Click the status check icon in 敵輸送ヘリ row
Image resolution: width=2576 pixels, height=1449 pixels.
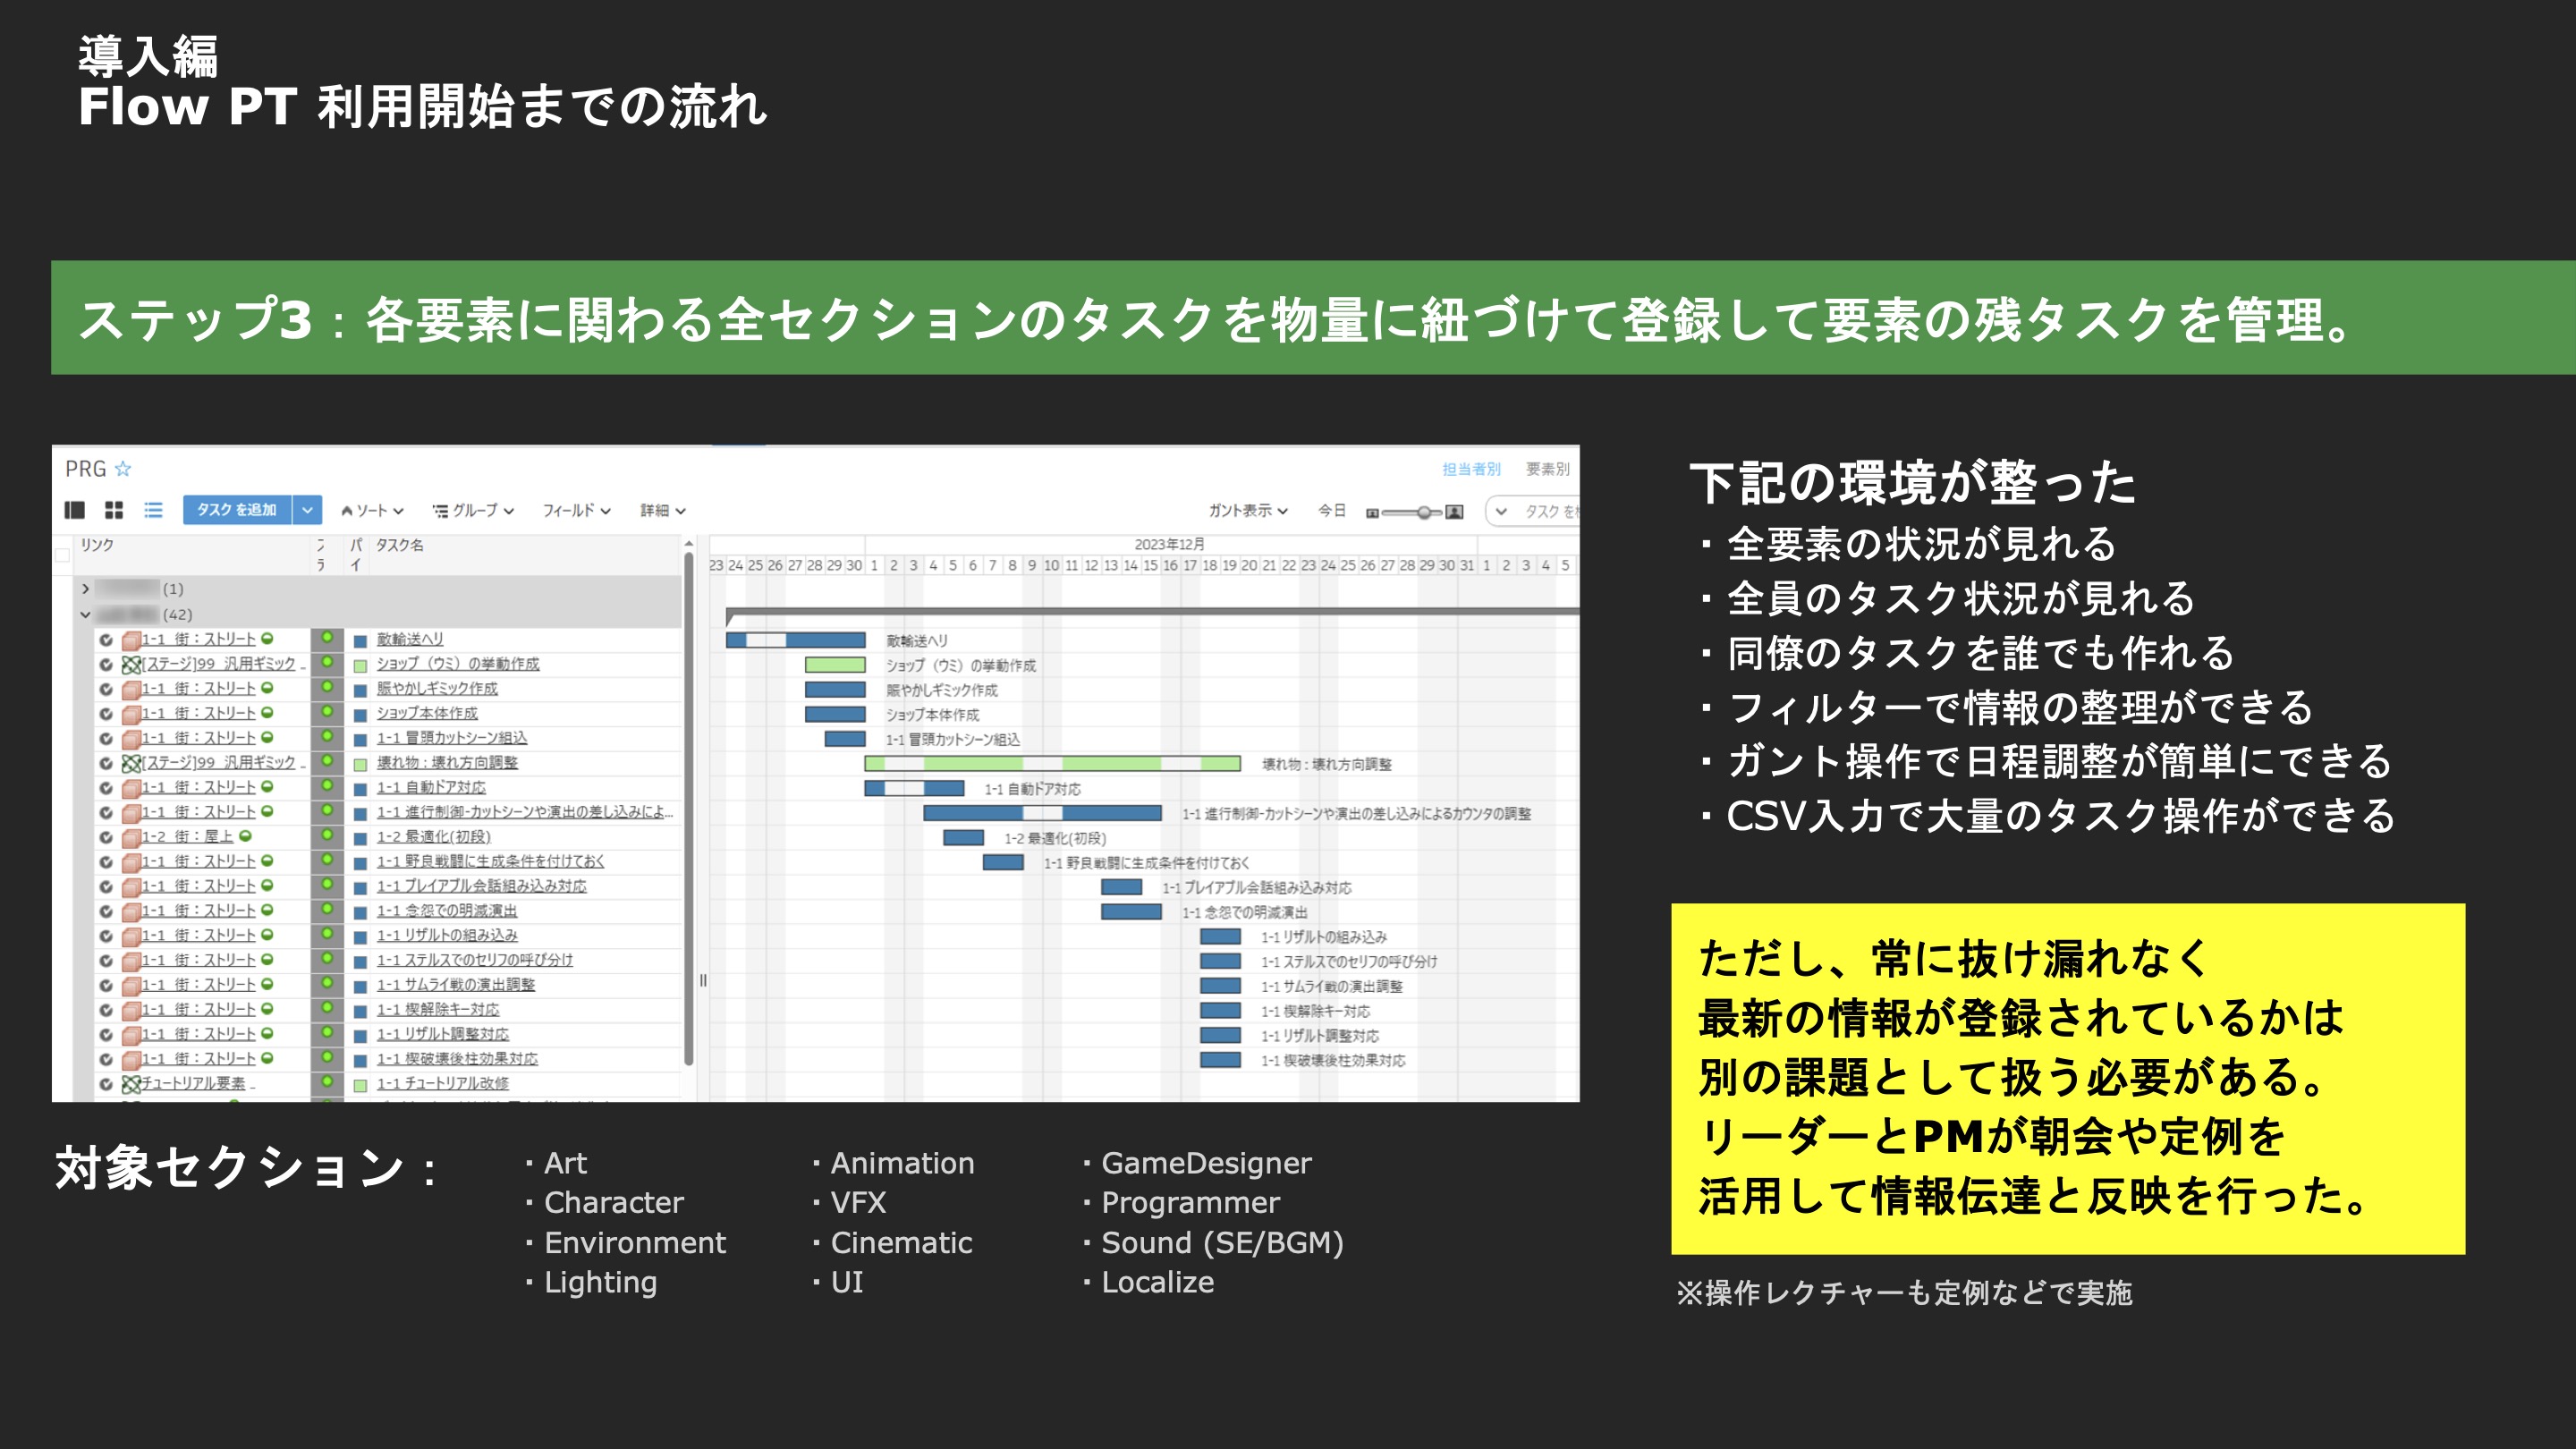click(x=106, y=639)
